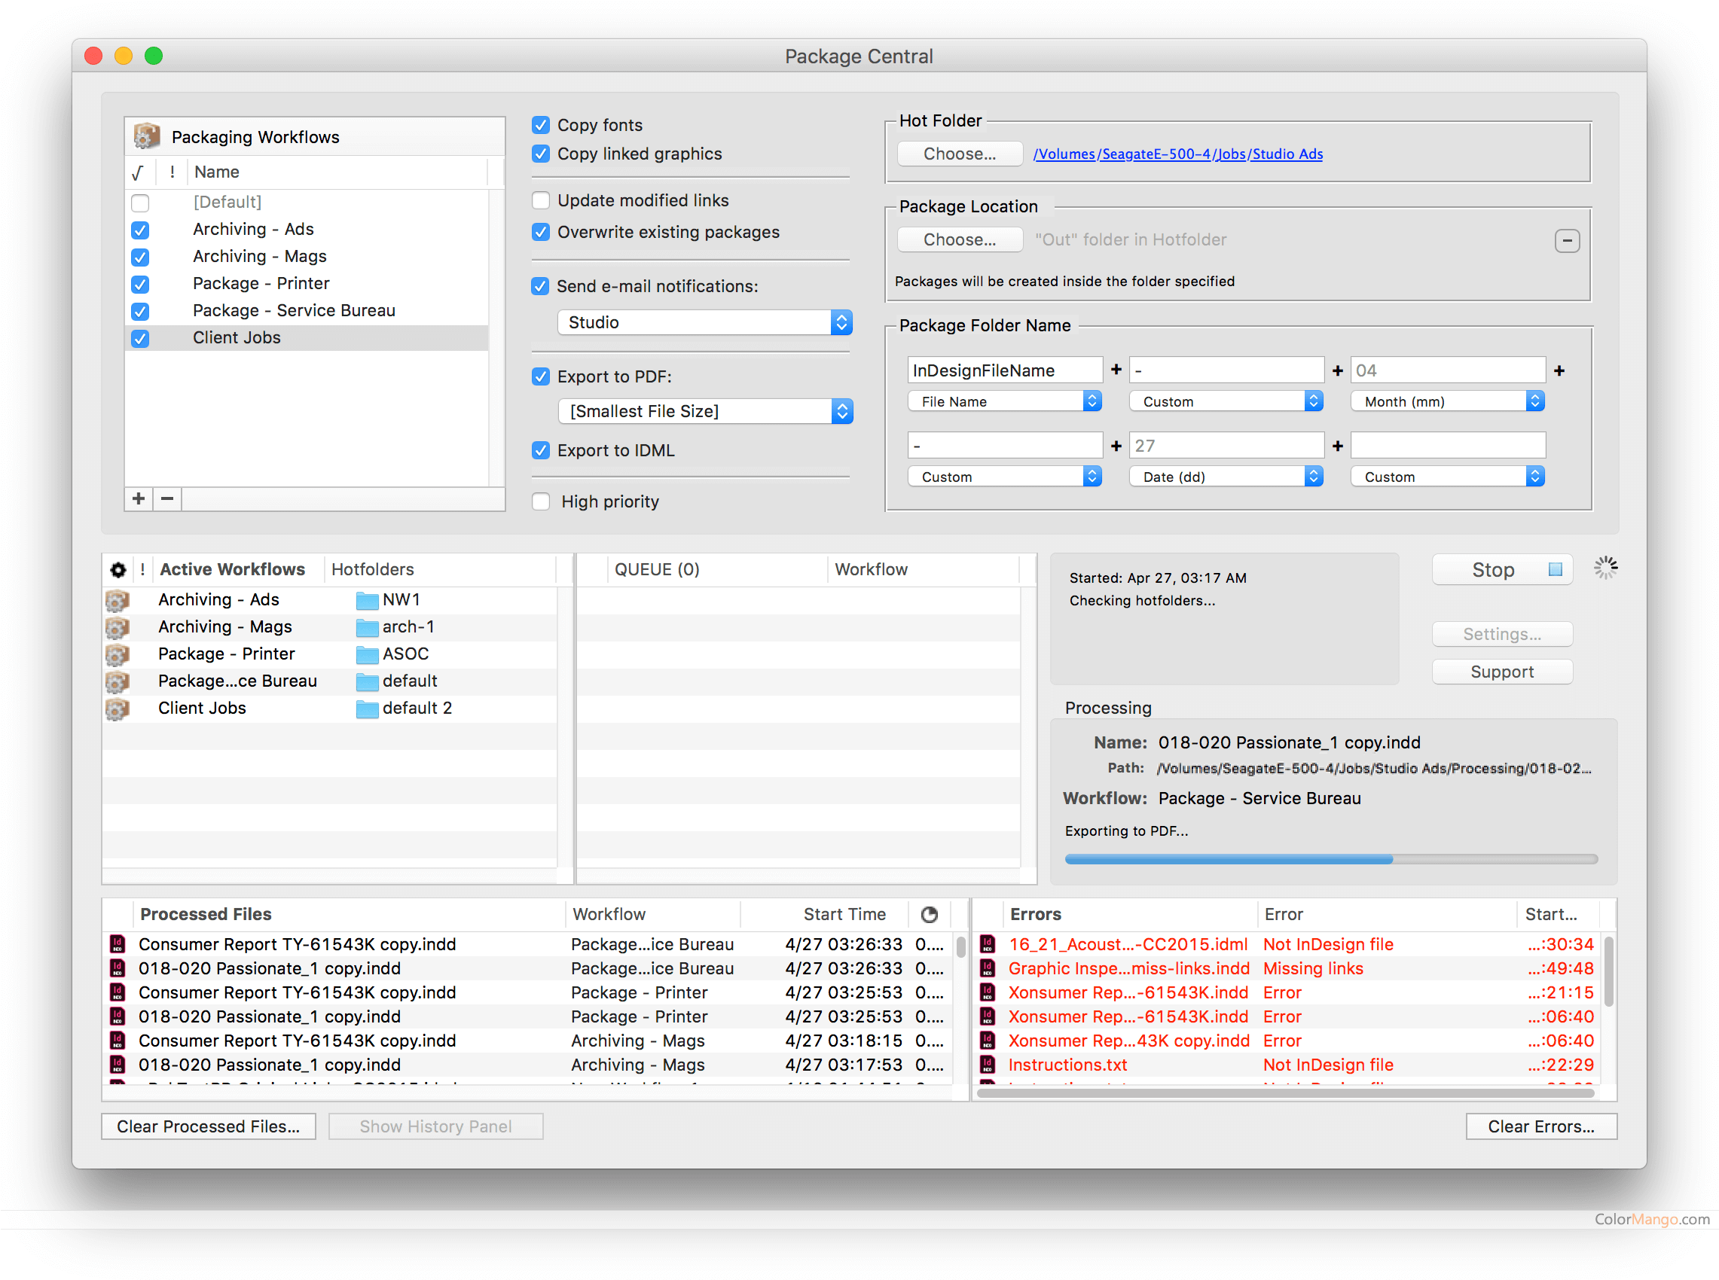
Task: Click the first Consumer Report file icon
Action: [117, 943]
